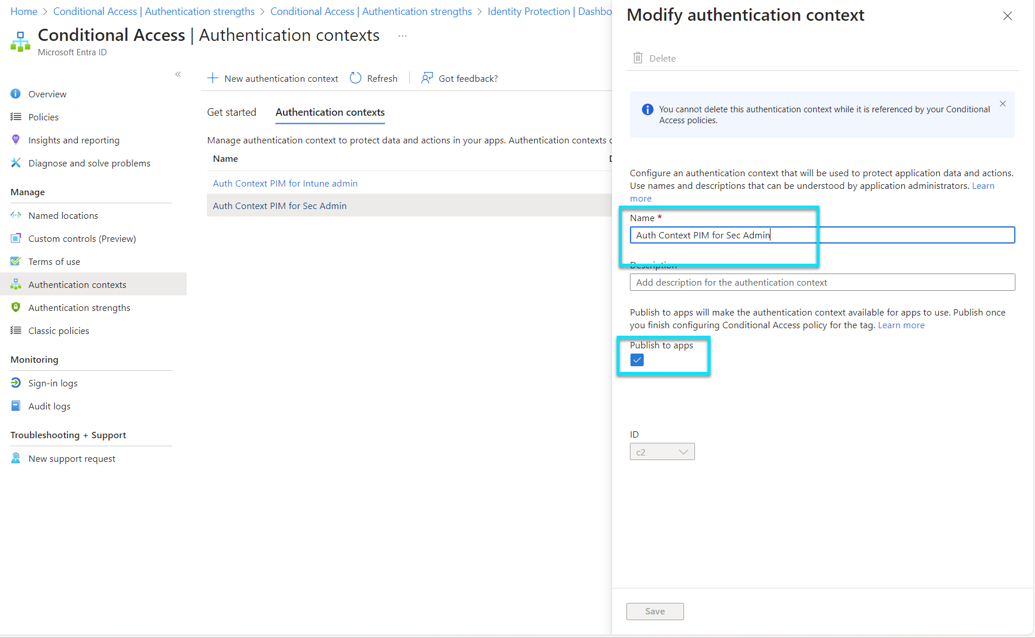The height and width of the screenshot is (638, 1035).
Task: Open Overview in the sidebar
Action: tap(47, 94)
